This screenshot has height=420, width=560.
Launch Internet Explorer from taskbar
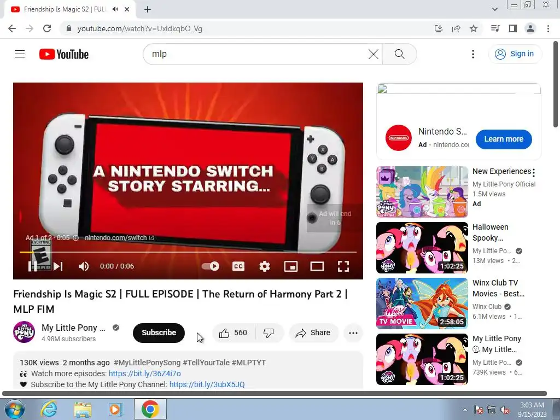(48, 409)
